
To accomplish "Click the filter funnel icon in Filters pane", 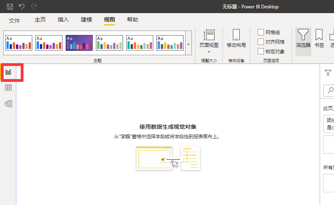I will (328, 73).
